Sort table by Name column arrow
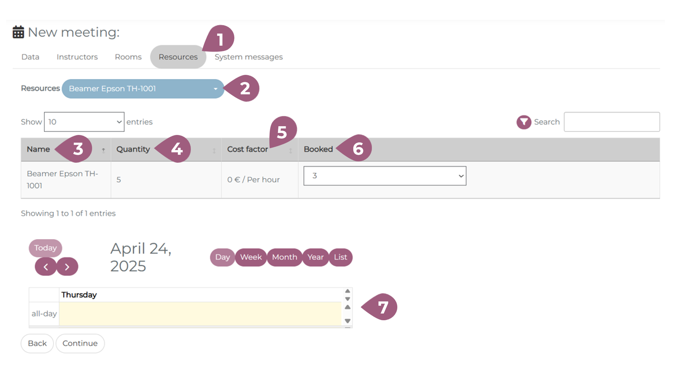This screenshot has width=680, height=382. click(104, 150)
